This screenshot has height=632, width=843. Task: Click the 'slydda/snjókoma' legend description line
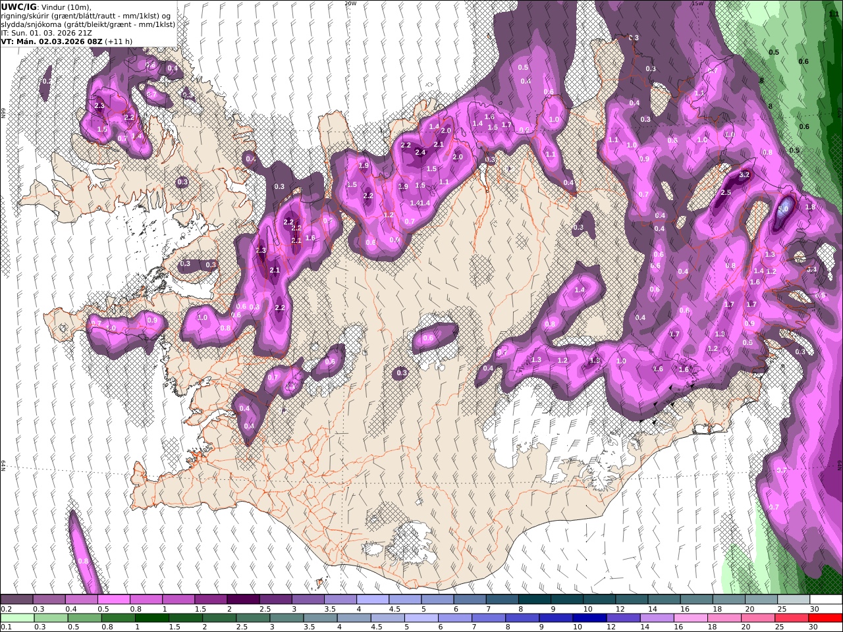[x=88, y=24]
